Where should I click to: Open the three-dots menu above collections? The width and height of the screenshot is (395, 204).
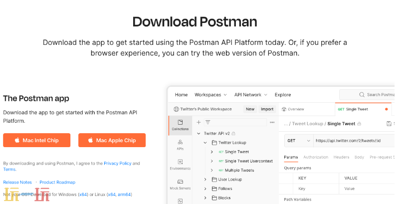(272, 122)
